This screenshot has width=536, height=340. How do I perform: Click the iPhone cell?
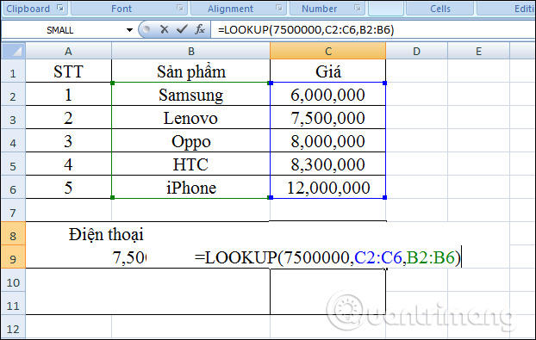190,187
